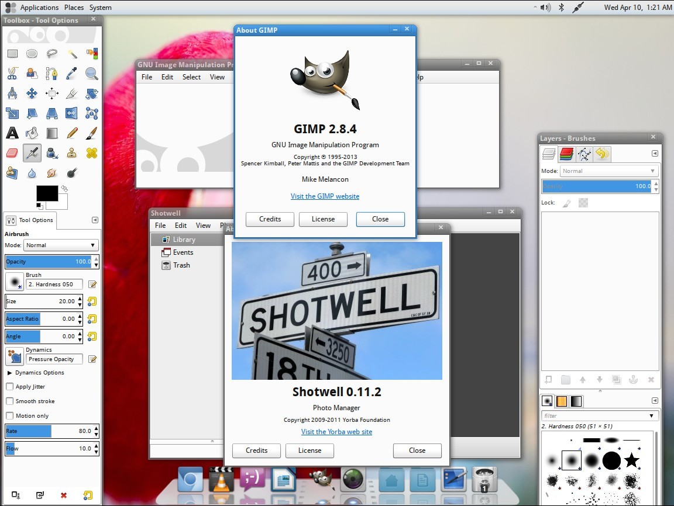
Task: Open GIMP icon in the dock
Action: click(322, 479)
